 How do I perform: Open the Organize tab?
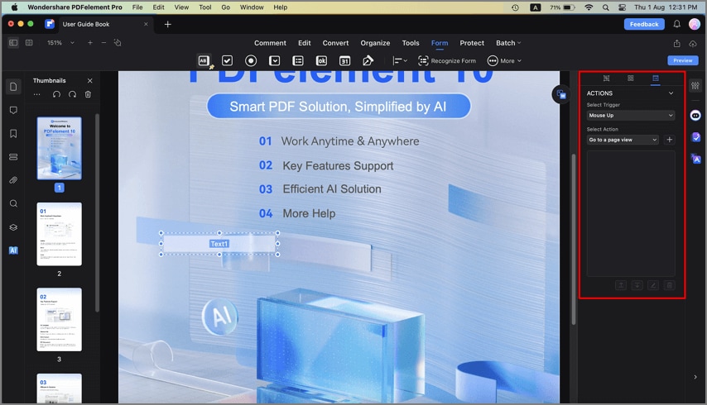(375, 43)
